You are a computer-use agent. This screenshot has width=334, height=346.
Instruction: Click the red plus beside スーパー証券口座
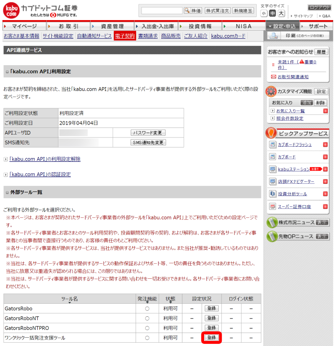point(325,206)
